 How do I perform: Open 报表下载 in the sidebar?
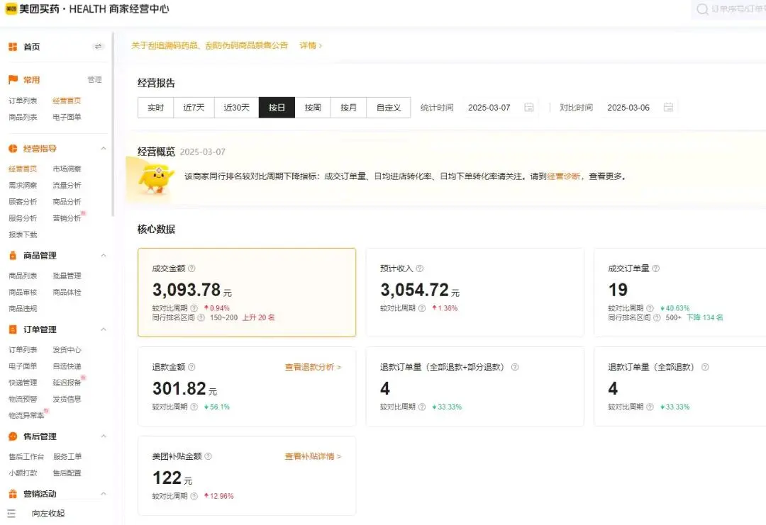pos(23,235)
